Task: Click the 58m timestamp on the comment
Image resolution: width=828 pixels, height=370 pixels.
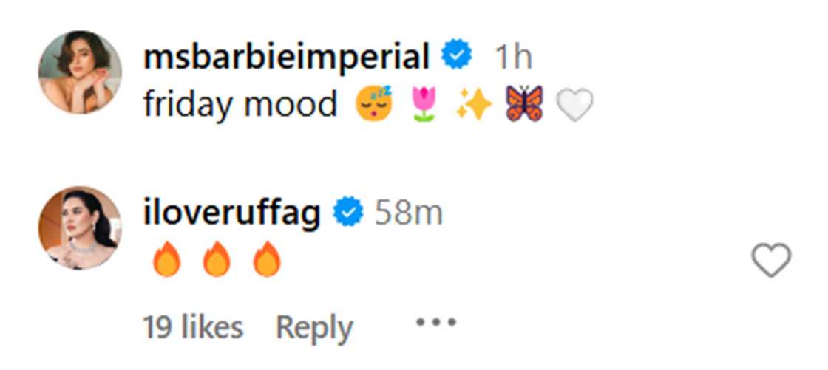Action: (408, 213)
